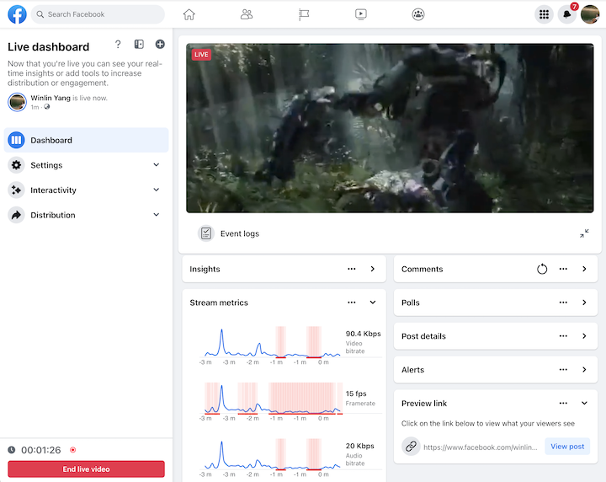Open the apps grid menu

pyautogui.click(x=544, y=14)
